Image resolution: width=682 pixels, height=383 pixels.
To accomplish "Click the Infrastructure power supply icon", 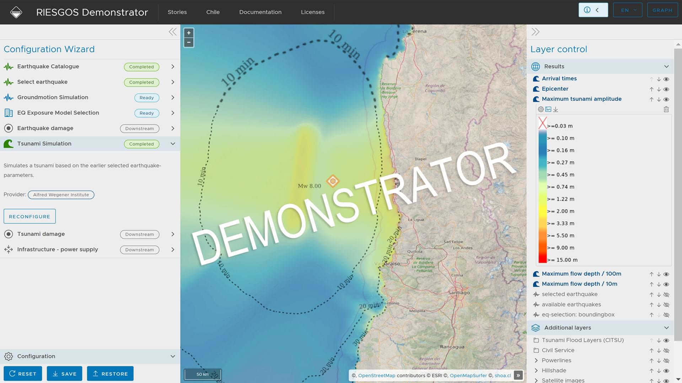I will (9, 250).
